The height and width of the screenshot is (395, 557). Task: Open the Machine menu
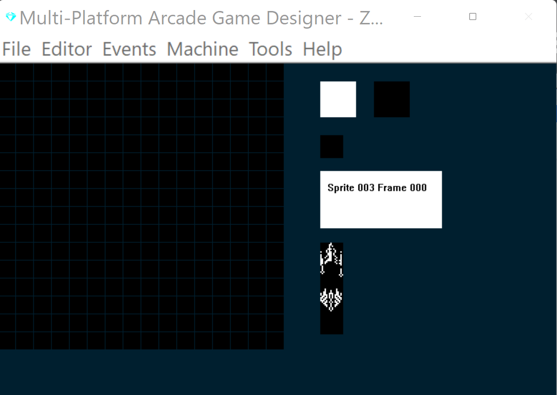pyautogui.click(x=202, y=49)
